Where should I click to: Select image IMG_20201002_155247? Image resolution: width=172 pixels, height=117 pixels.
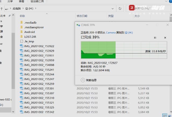click(37, 79)
